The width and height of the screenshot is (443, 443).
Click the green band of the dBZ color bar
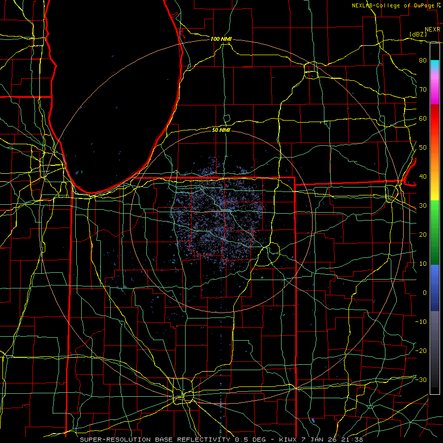pyautogui.click(x=435, y=232)
